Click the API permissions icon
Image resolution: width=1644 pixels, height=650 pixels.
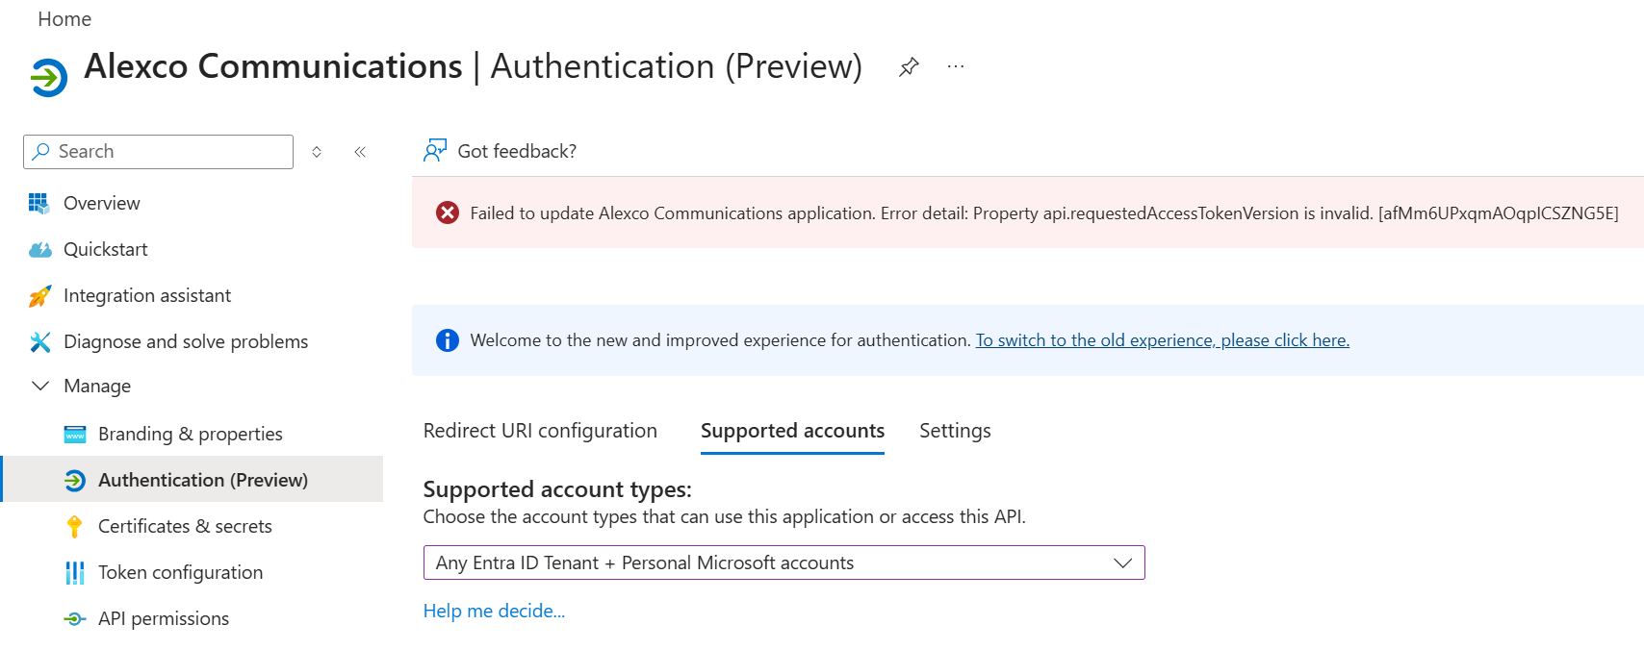75,619
